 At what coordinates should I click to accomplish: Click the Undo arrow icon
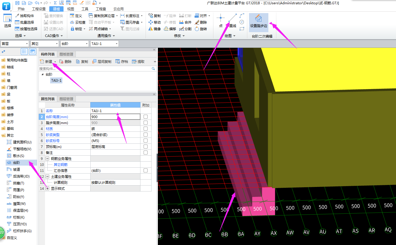pos(36,3)
